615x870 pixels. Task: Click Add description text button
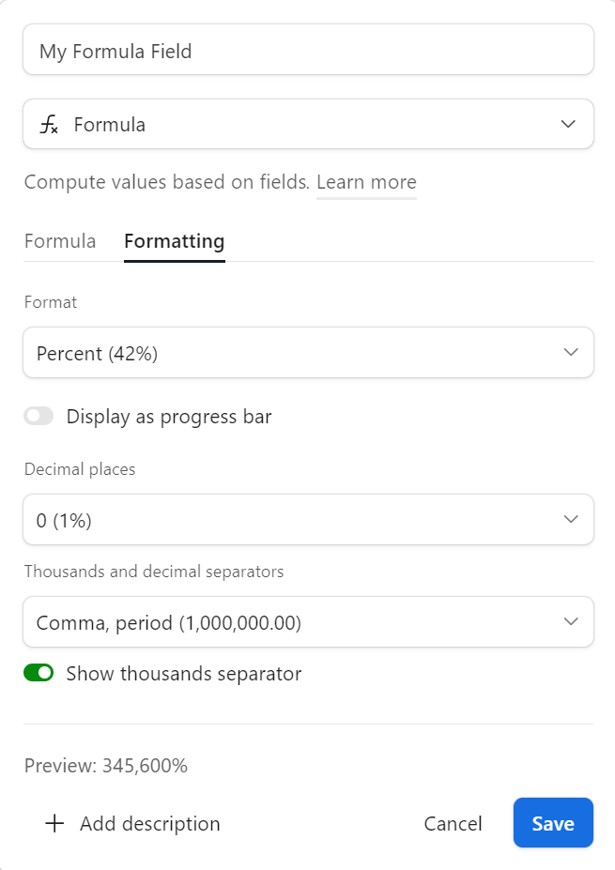[x=150, y=824]
